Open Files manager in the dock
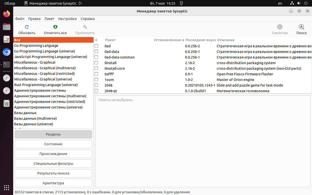The image size is (312, 195). pos(6,27)
